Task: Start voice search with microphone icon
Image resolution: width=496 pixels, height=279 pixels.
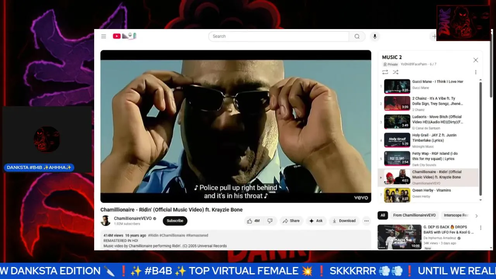Action: coord(374,36)
